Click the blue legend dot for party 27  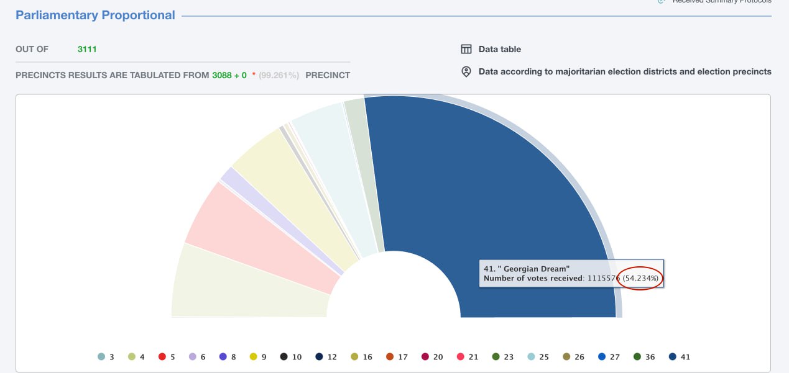click(601, 357)
